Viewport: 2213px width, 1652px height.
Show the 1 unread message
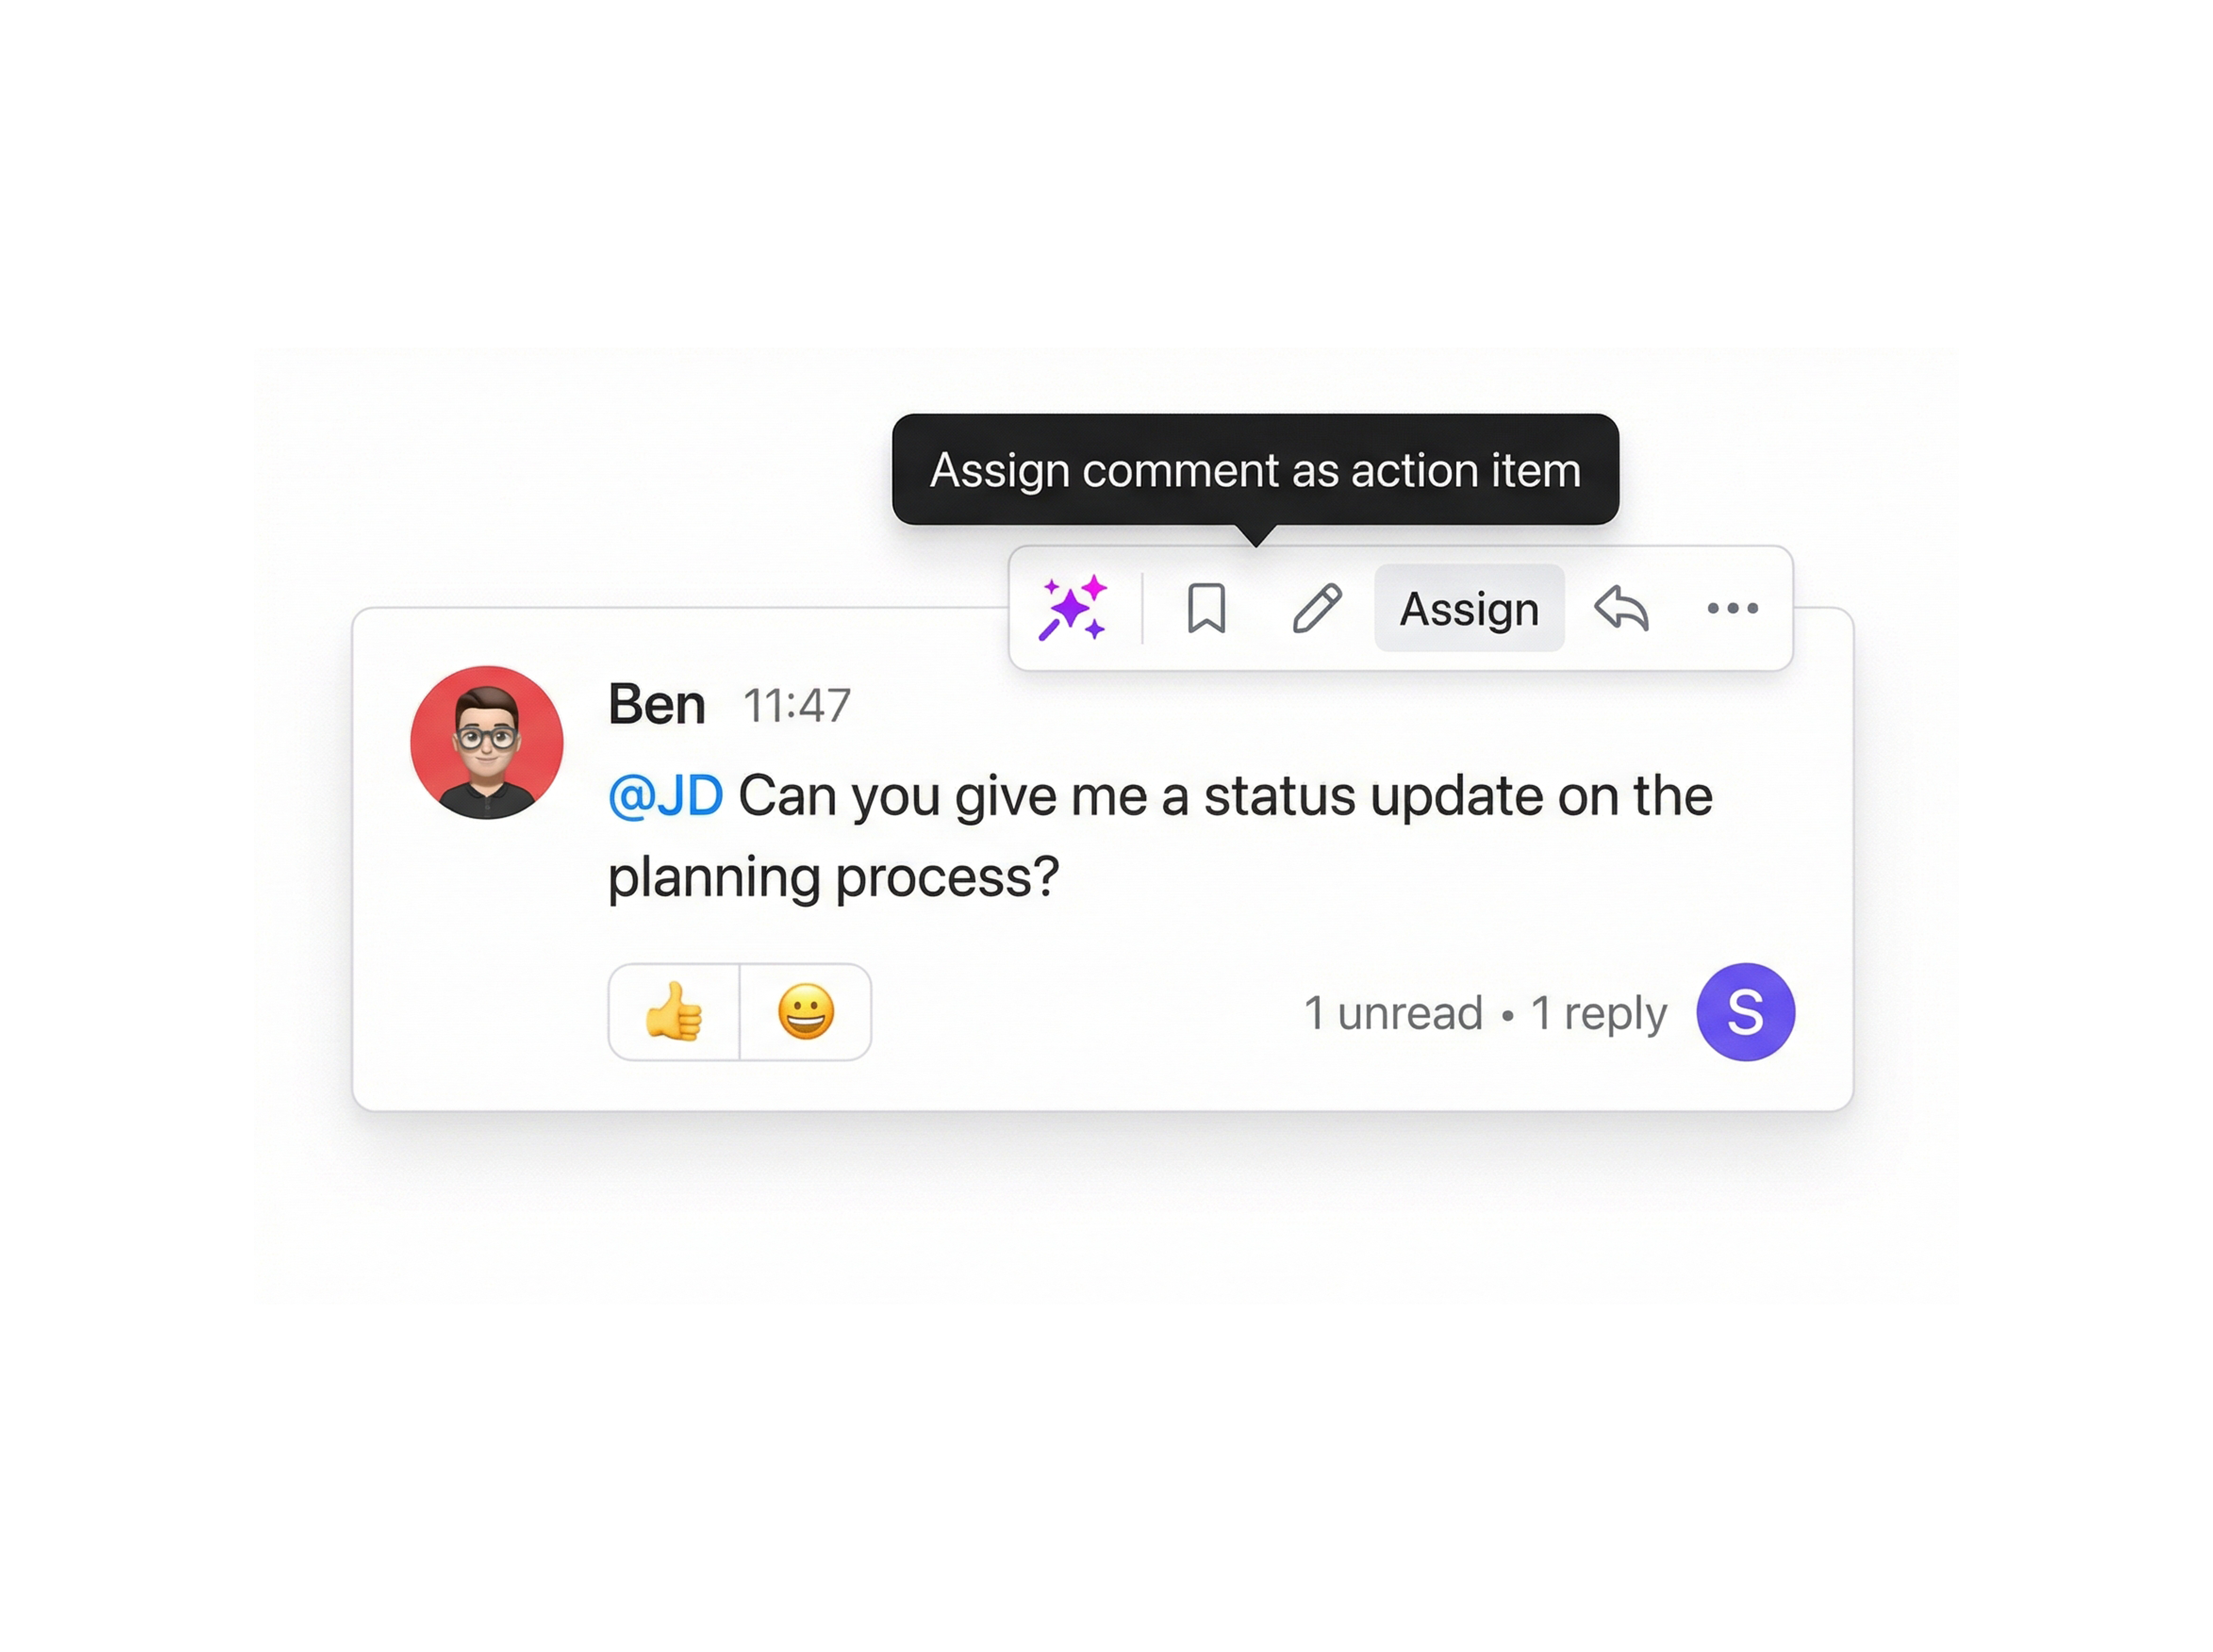[x=1393, y=1012]
